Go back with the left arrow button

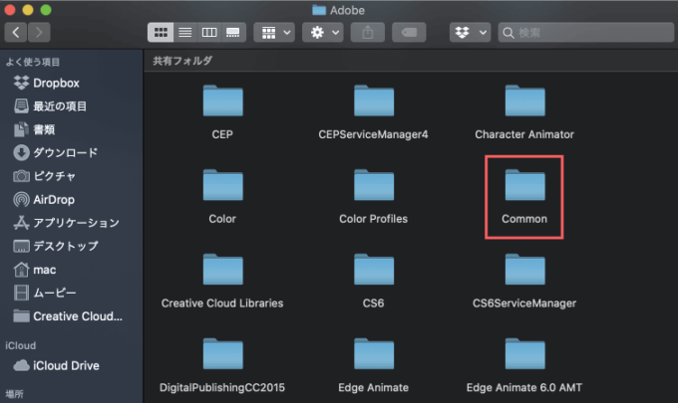(16, 33)
